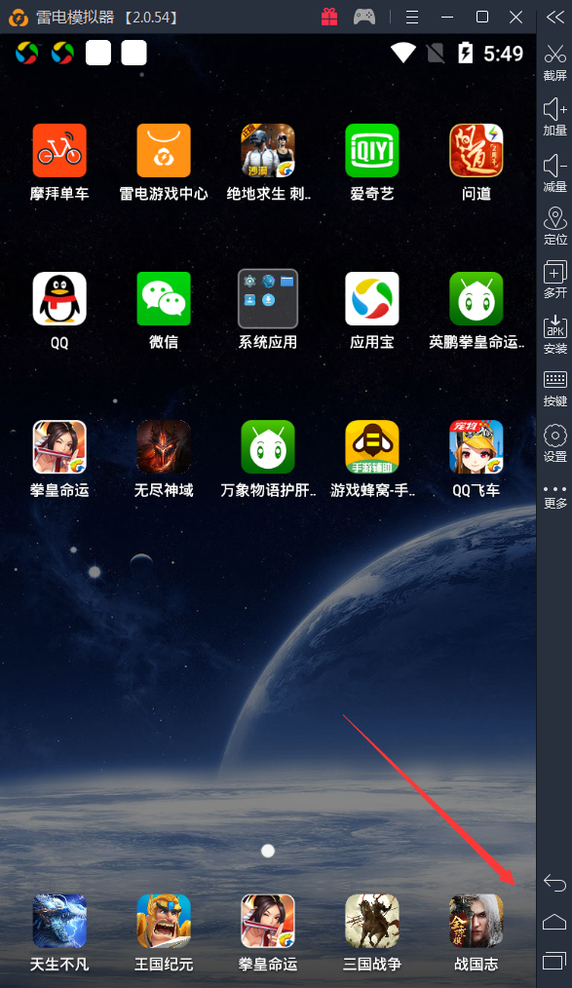Collapse the sidebar with double-arrow button
The width and height of the screenshot is (572, 988).
555,17
